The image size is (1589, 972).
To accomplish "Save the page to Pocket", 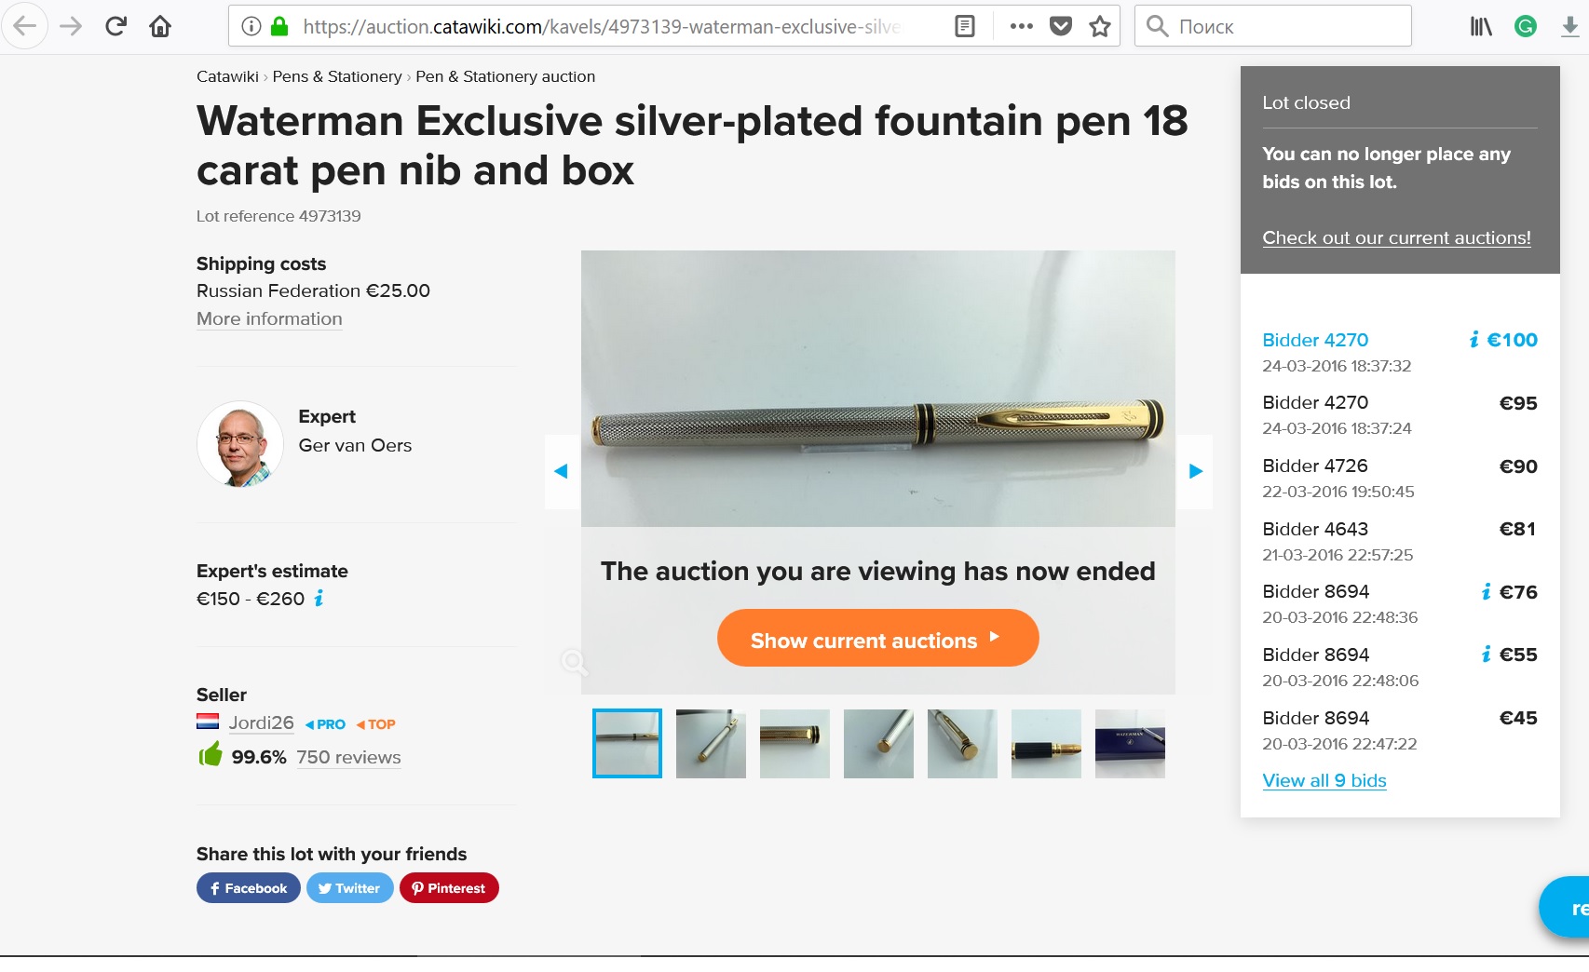I will [x=1061, y=26].
